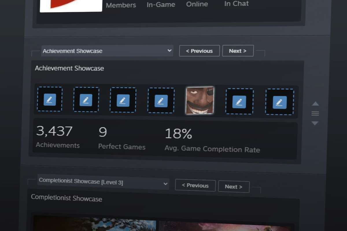Click the red group avatar image
The image size is (347, 231).
pyautogui.click(x=71, y=6)
